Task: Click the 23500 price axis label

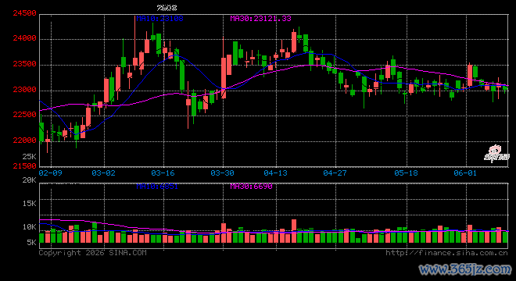Action: click(x=25, y=64)
